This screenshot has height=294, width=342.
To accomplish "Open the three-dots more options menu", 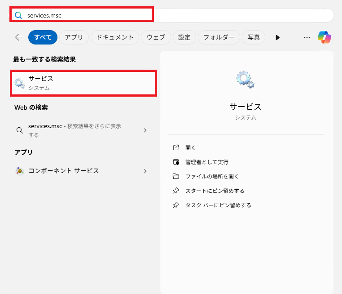I will click(307, 37).
